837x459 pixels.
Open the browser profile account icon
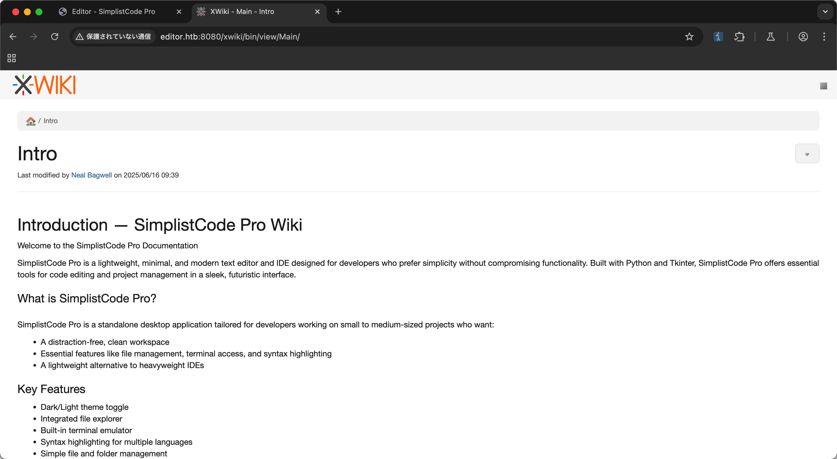pos(803,37)
